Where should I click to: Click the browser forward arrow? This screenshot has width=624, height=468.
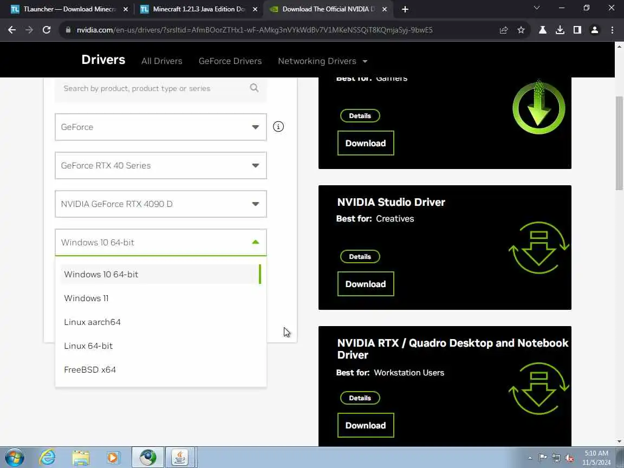29,30
